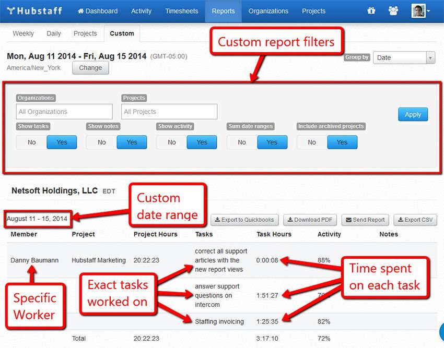444x348 pixels.
Task: Export the report as CSV
Action: 415,220
